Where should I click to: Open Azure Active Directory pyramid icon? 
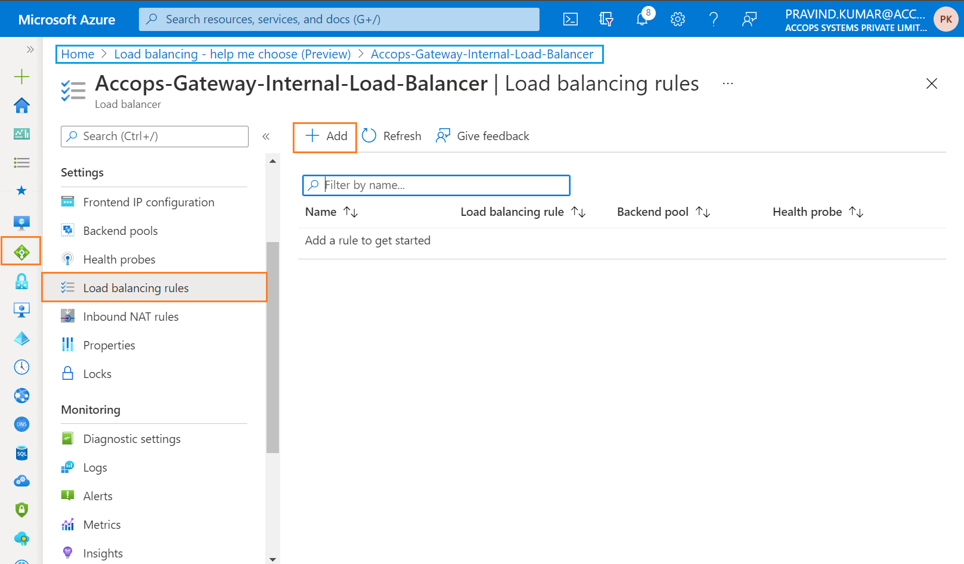(21, 339)
